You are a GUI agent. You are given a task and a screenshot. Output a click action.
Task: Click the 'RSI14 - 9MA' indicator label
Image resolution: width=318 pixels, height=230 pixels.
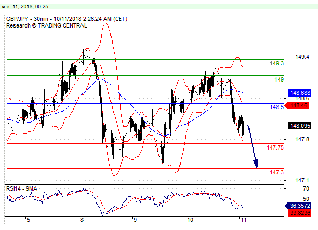(x=22, y=188)
